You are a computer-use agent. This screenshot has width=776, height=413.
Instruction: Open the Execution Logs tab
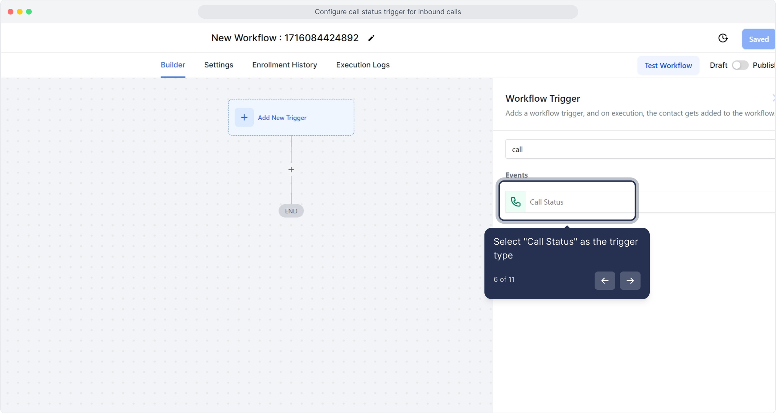click(363, 65)
